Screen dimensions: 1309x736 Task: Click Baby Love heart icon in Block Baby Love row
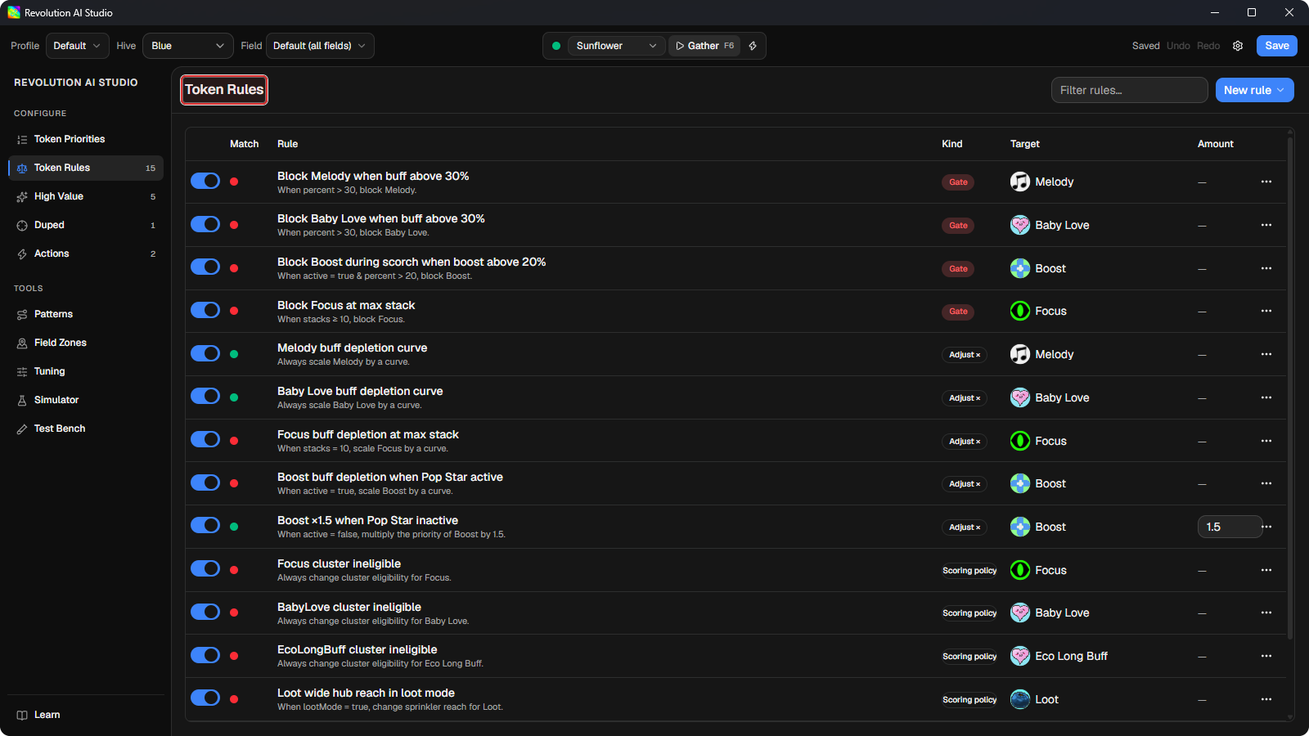point(1019,225)
